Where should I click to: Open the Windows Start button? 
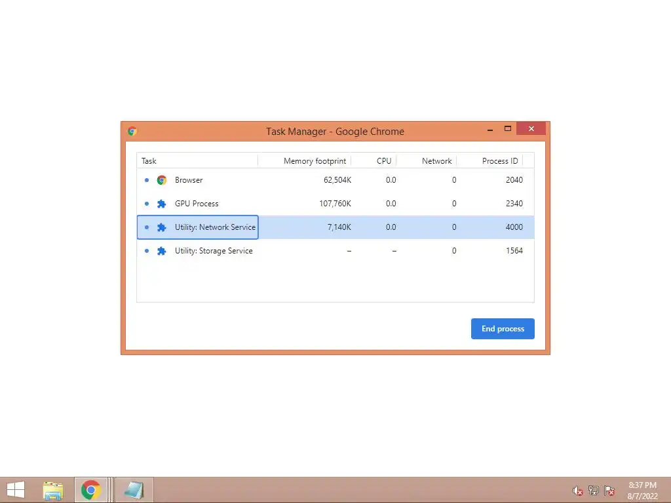click(x=16, y=490)
